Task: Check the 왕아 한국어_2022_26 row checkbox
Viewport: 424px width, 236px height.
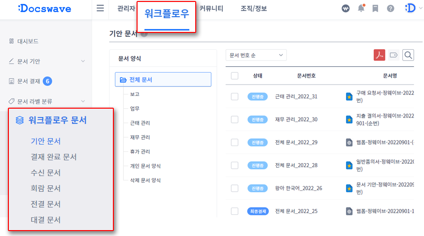Action: pyautogui.click(x=235, y=188)
